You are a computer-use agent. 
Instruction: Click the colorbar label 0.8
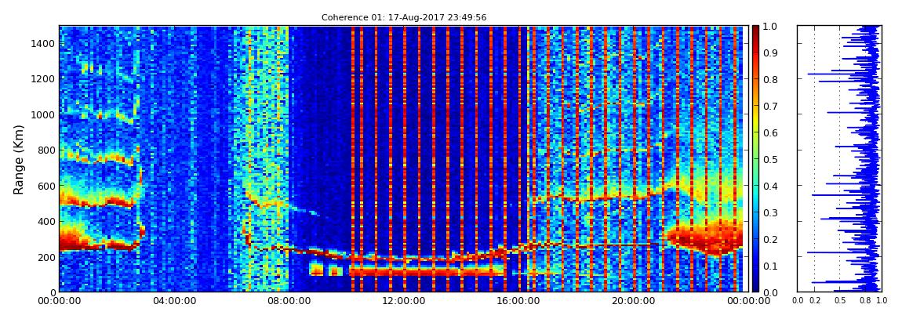[x=772, y=79]
